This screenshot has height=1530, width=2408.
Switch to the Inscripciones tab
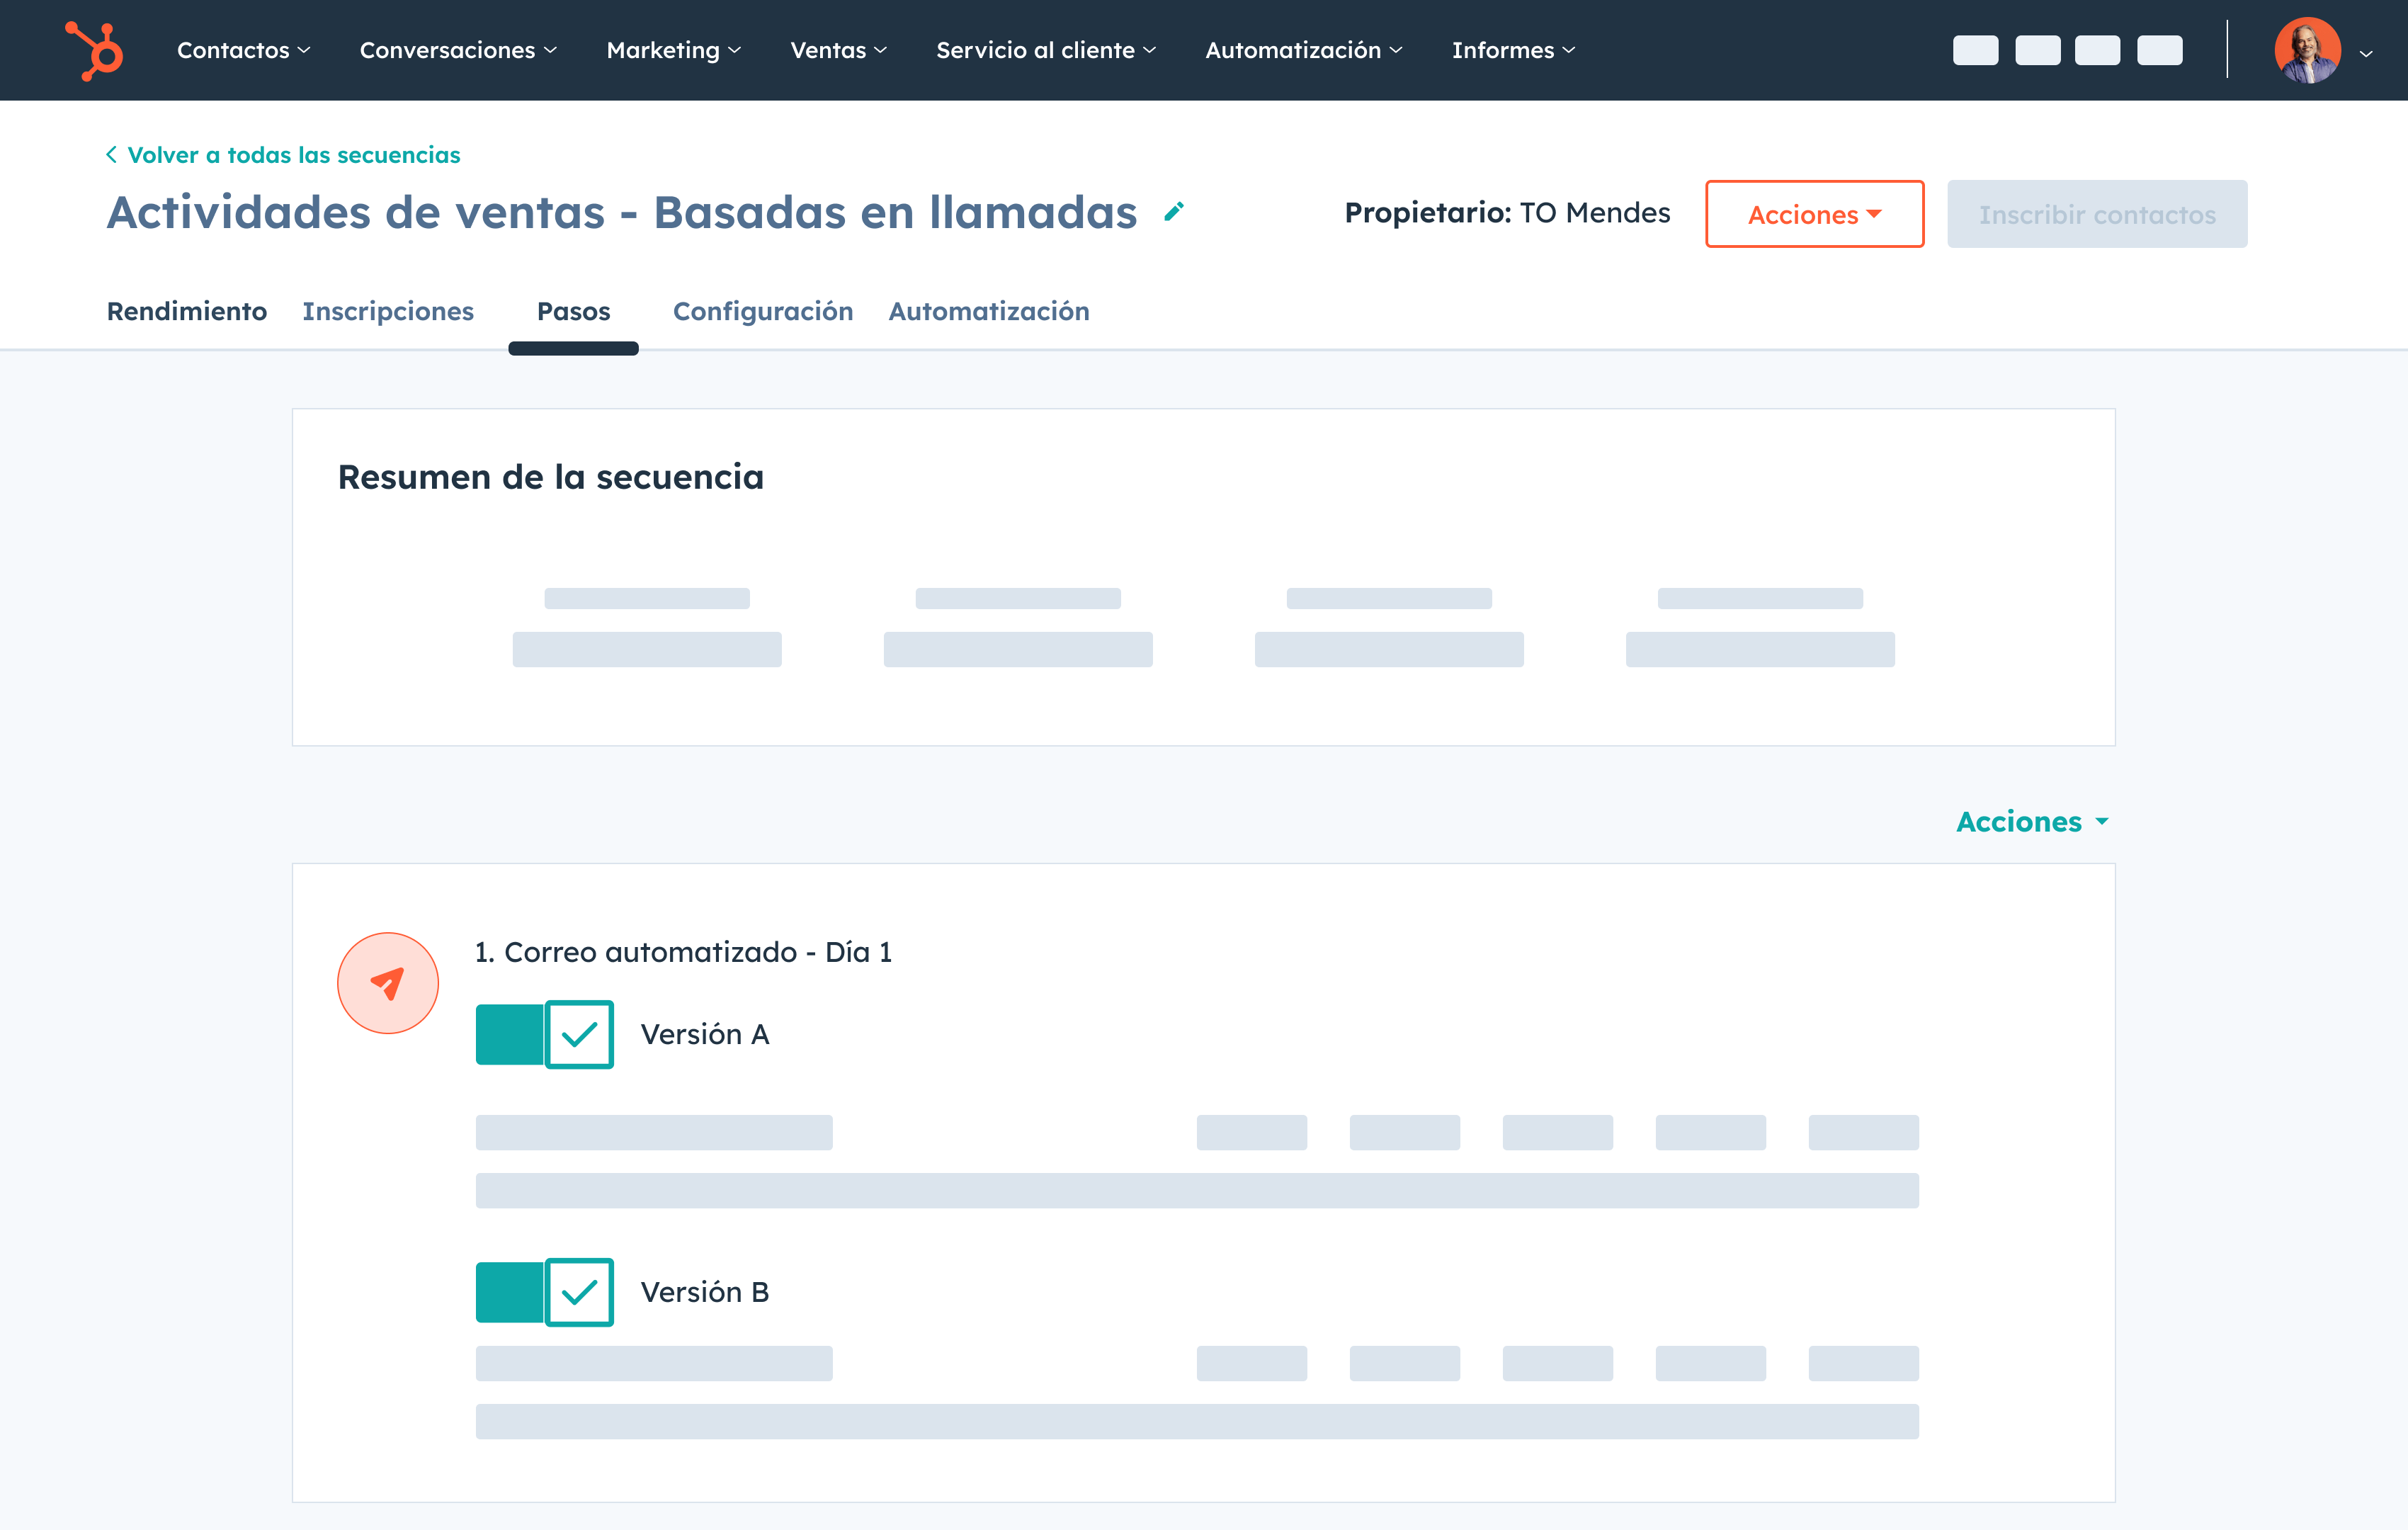388,311
